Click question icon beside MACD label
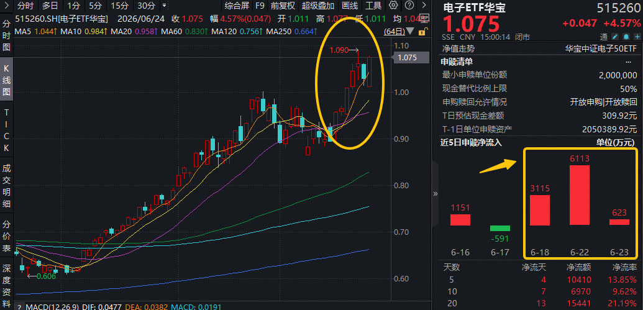 pyautogui.click(x=19, y=306)
